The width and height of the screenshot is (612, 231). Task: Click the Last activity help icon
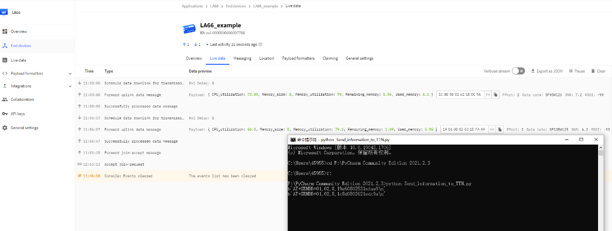coord(260,44)
